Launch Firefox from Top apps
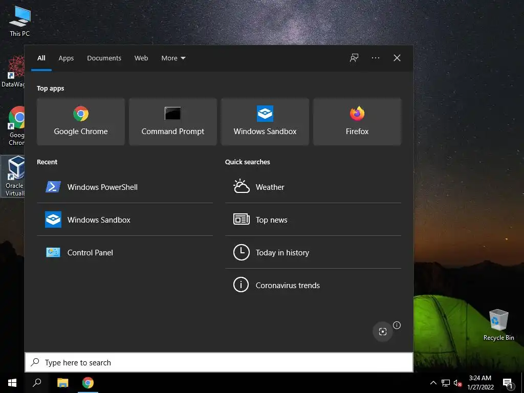524x393 pixels. (x=357, y=122)
